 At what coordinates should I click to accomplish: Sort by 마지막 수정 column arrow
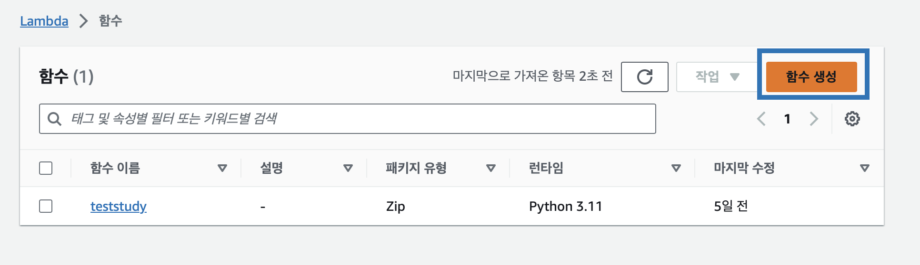(865, 168)
